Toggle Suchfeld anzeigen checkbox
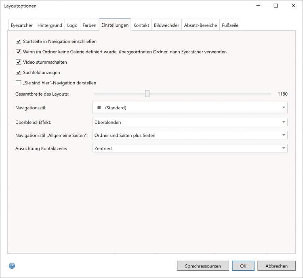303x278 pixels. pos(18,73)
